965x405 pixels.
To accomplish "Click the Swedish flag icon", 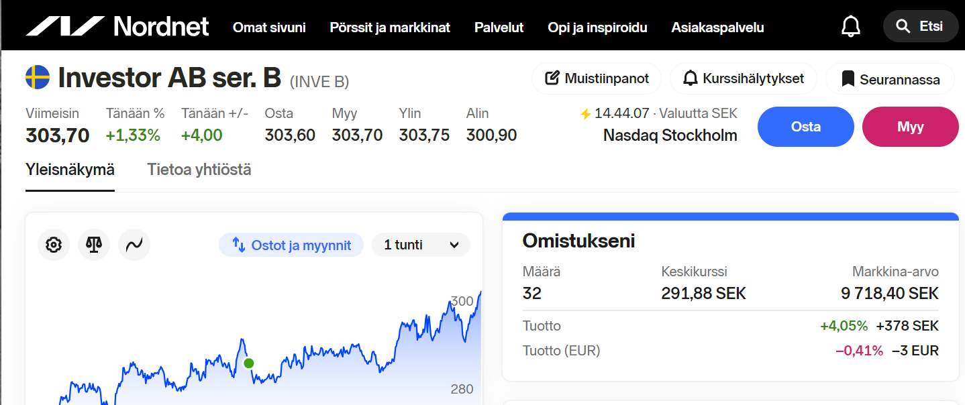I will tap(38, 78).
